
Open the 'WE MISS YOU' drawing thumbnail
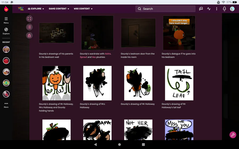[179, 130]
